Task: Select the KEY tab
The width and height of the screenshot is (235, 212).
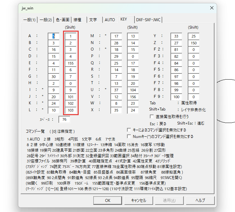Action: click(126, 19)
